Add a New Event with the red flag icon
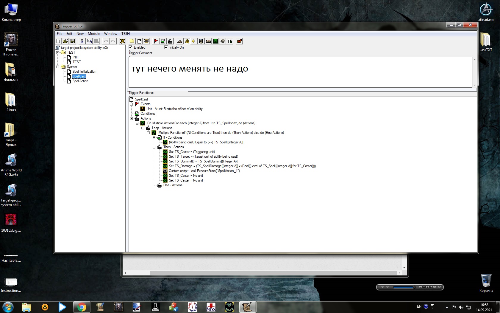Screen dimensions: 500x313 [156, 41]
